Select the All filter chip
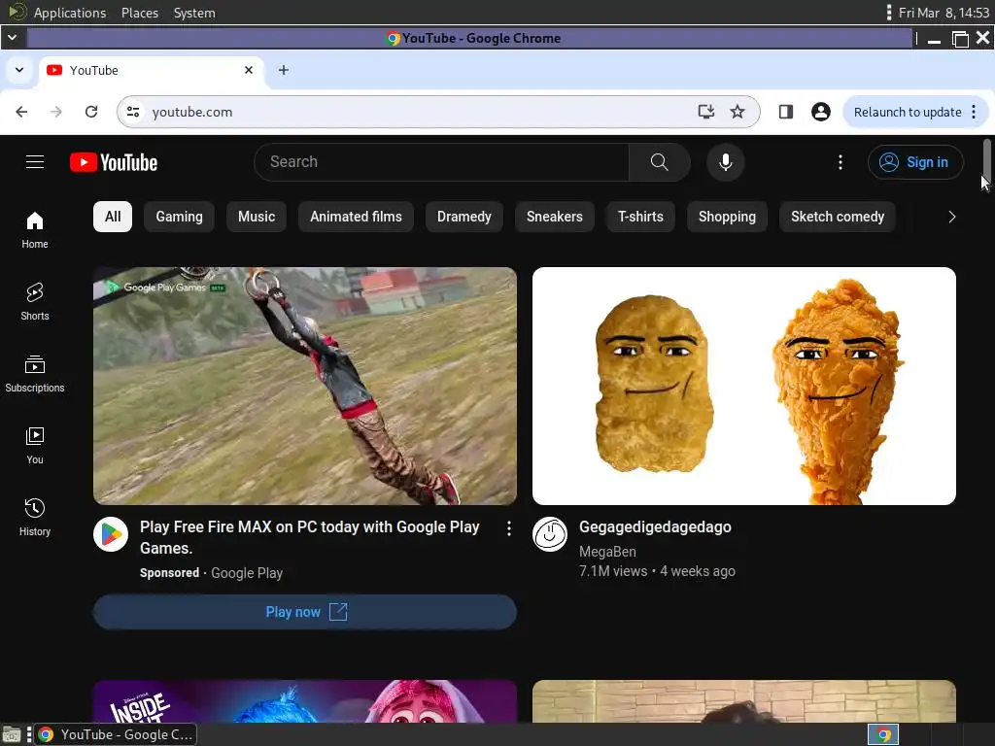Screen dimensions: 995x746 [113, 217]
